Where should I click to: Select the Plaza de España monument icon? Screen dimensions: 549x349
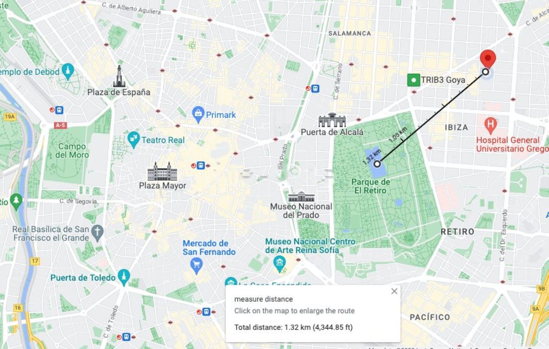119,76
